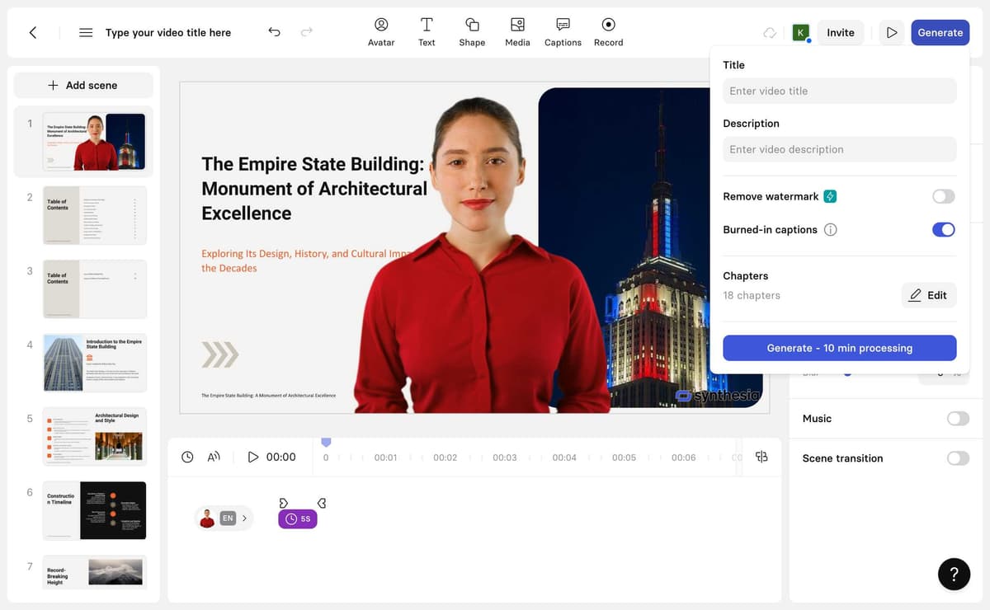Open the hamburger menu icon
990x610 pixels.
[x=86, y=32]
